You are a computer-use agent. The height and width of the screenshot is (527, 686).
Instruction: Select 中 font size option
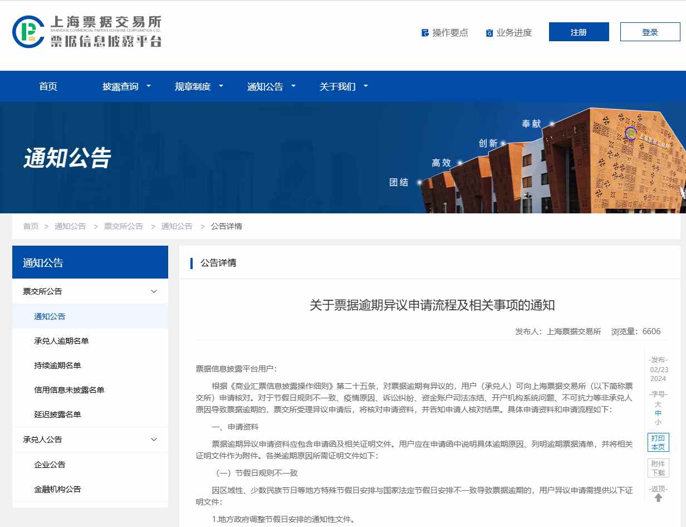658,413
